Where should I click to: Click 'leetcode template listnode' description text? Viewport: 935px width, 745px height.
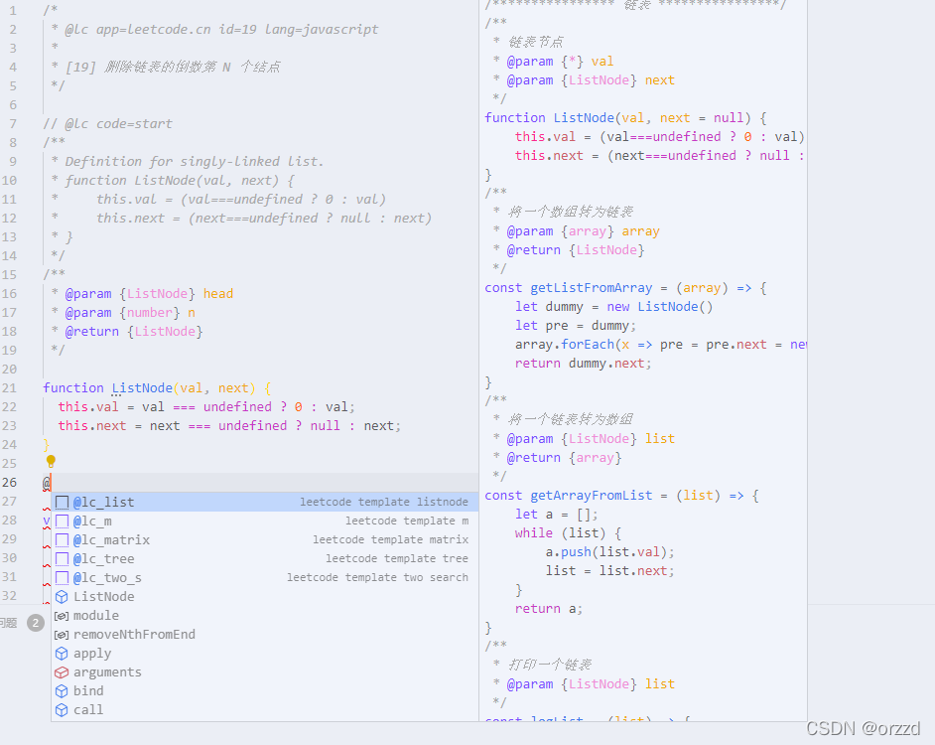pos(384,502)
